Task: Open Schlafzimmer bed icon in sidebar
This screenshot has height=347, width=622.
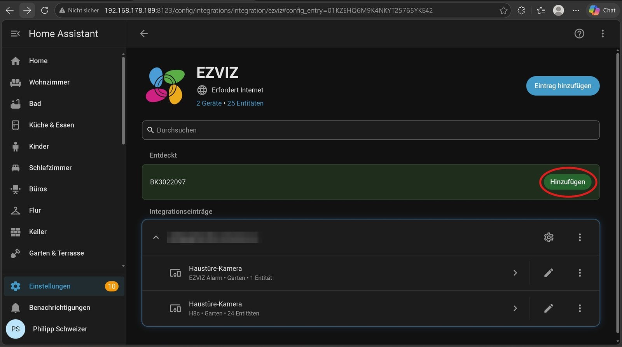Action: (x=16, y=168)
